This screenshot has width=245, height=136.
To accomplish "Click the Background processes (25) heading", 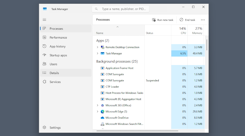I will pos(117,61).
